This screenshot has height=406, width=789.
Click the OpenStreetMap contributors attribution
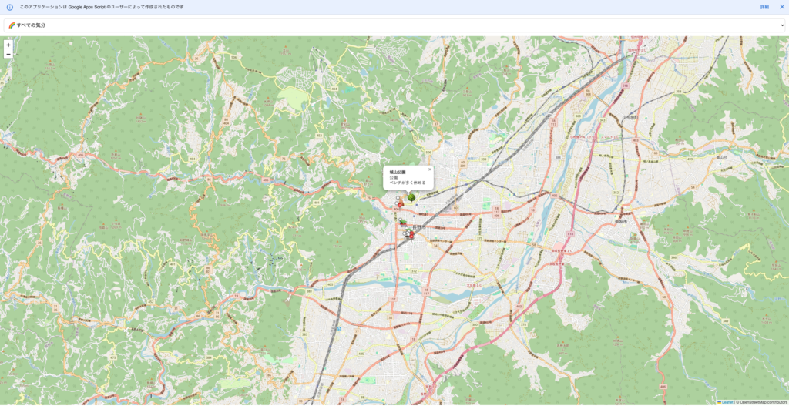click(x=764, y=402)
